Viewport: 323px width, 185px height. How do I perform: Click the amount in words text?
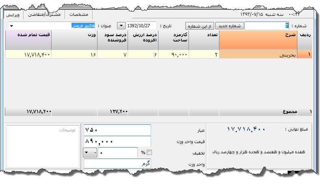coord(258,152)
